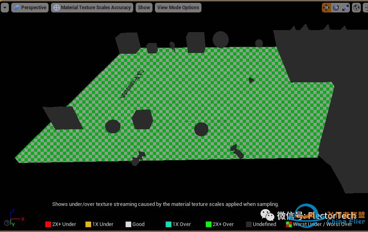Select the translate (move) gizmo tool
This screenshot has width=368, height=232.
pyautogui.click(x=326, y=8)
